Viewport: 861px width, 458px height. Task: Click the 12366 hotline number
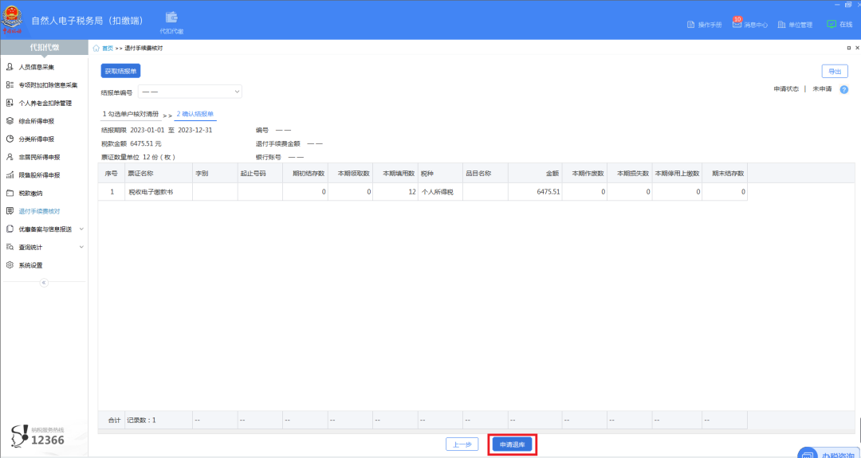[x=48, y=440]
